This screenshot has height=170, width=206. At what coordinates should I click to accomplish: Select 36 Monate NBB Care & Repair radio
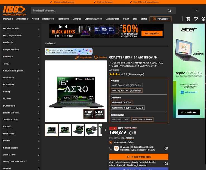(111, 148)
